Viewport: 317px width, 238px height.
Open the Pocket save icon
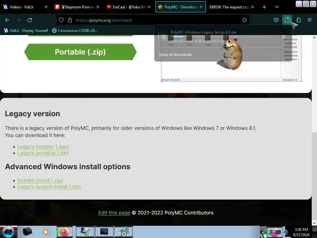coord(276,20)
